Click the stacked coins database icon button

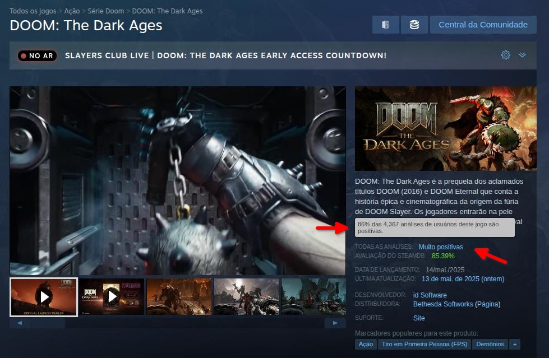(414, 25)
